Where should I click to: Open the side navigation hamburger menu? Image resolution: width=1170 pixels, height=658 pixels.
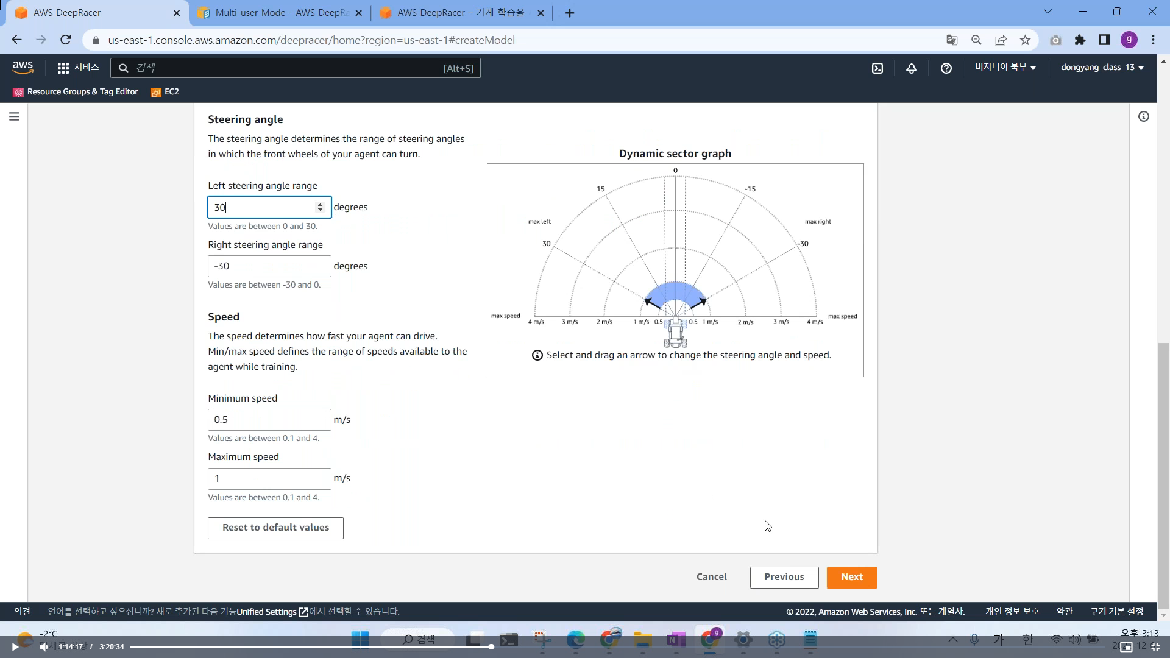(14, 116)
